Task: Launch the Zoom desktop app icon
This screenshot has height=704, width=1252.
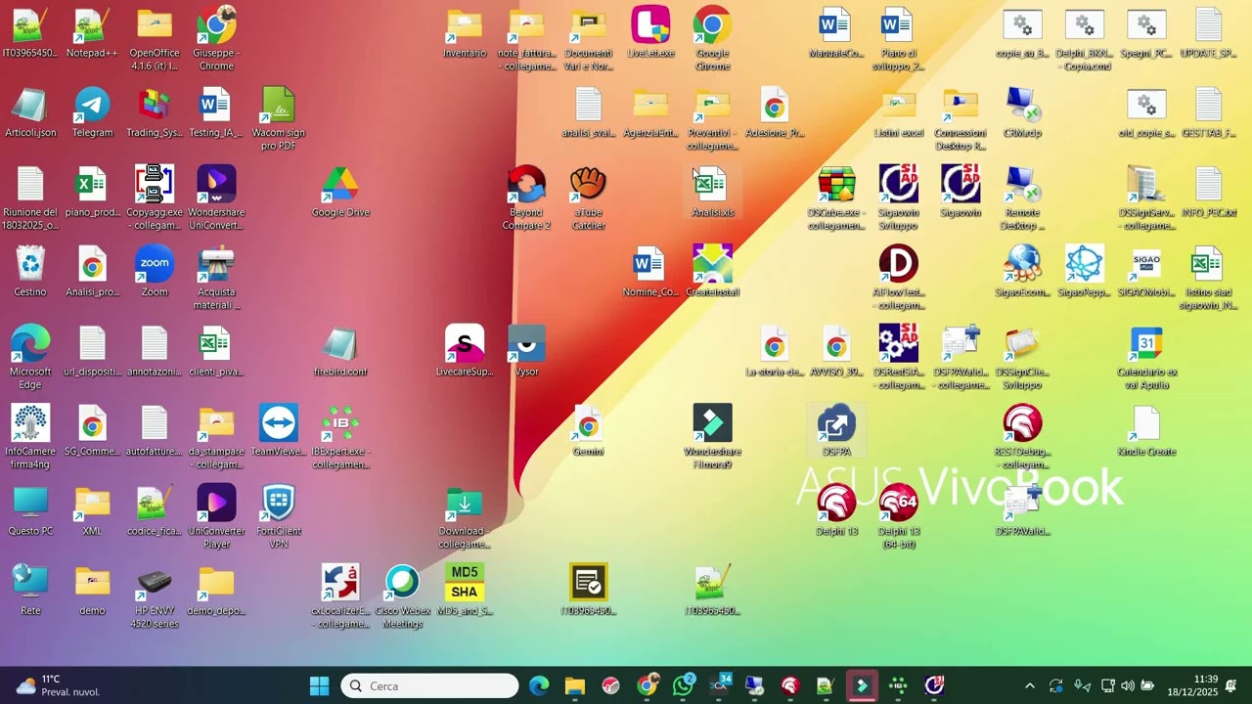Action: pos(155,272)
